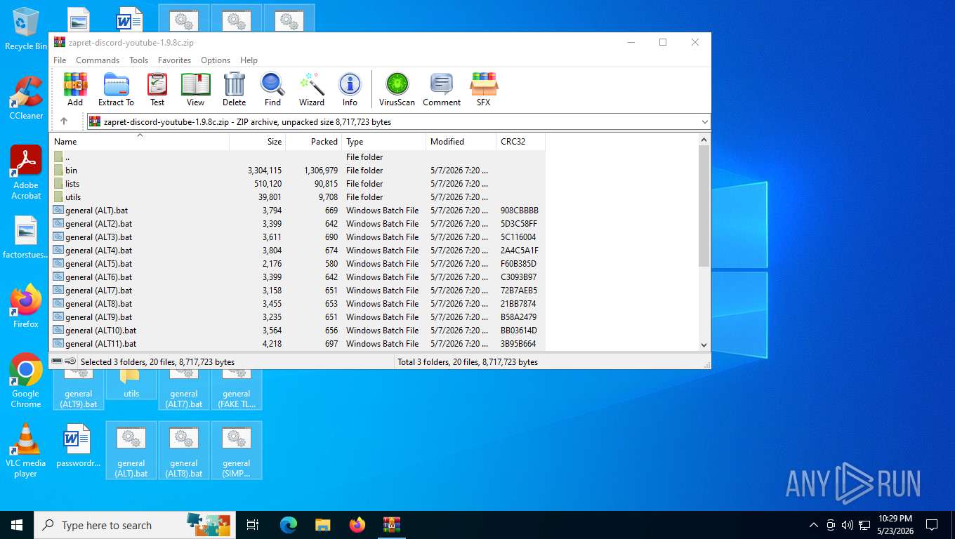Click the taskbar search box

pyautogui.click(x=135, y=525)
